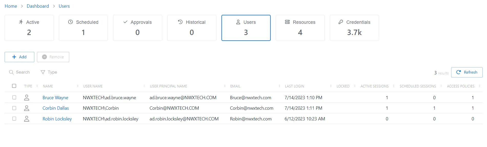Click email Robin@nwxtech.com
487x147 pixels.
[x=251, y=119]
